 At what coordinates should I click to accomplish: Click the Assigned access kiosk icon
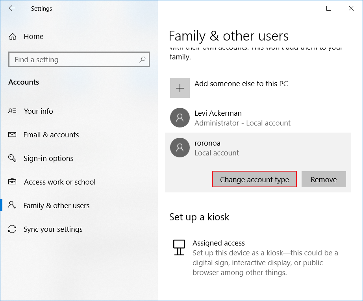pos(179,247)
